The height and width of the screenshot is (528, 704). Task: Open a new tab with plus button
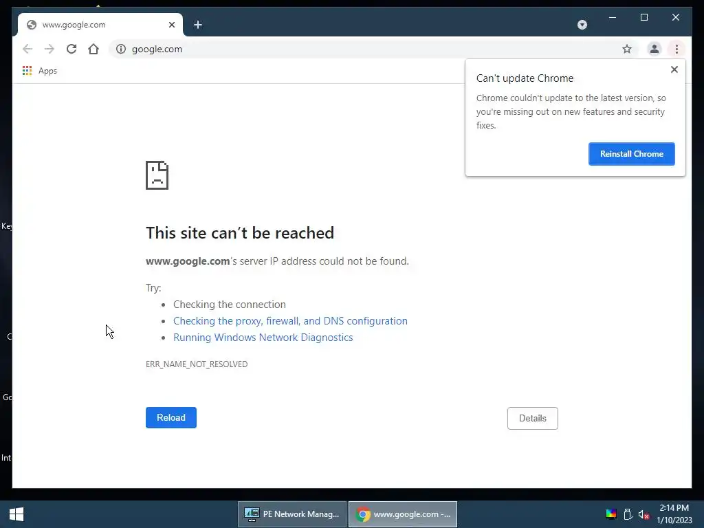(x=198, y=25)
